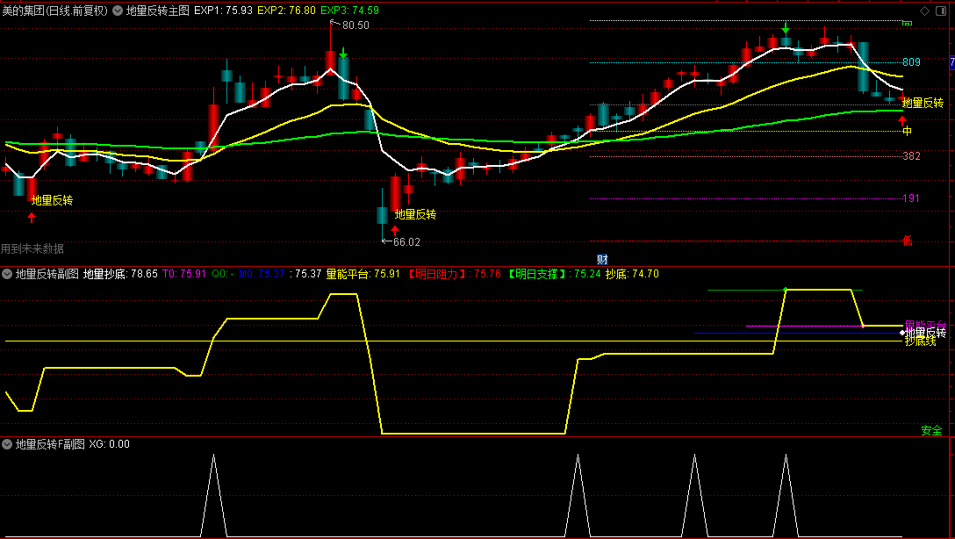Click the green 安全 label
This screenshot has height=539, width=955.
point(931,431)
